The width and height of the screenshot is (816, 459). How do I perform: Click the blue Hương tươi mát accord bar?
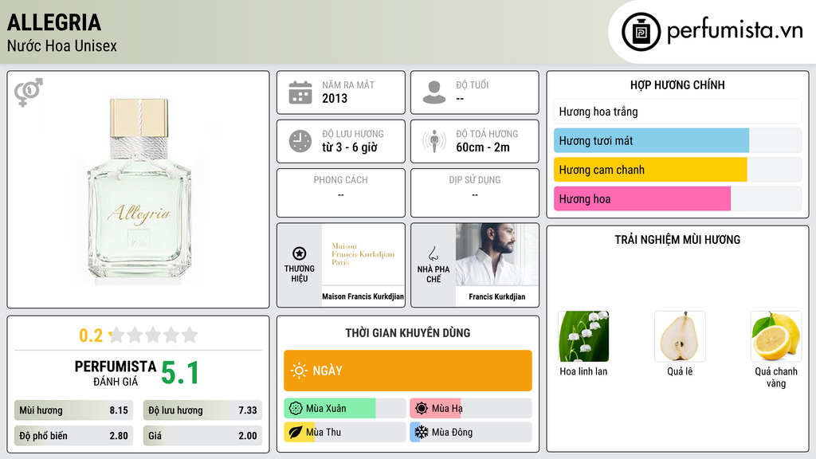coord(677,140)
